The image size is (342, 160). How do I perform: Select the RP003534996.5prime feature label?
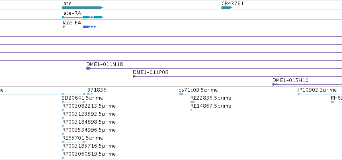pyautogui.click(x=89, y=130)
